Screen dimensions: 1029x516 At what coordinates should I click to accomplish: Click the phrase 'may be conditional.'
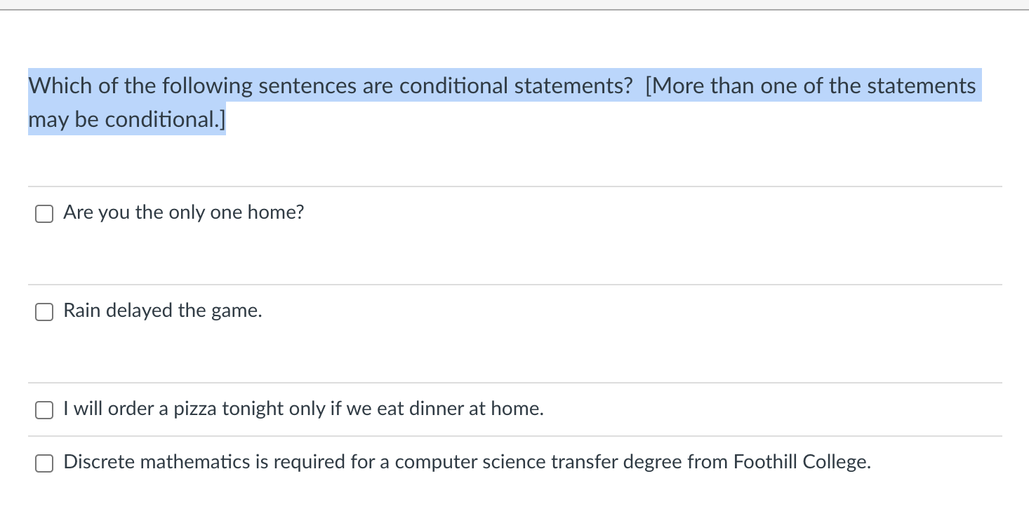coord(126,119)
